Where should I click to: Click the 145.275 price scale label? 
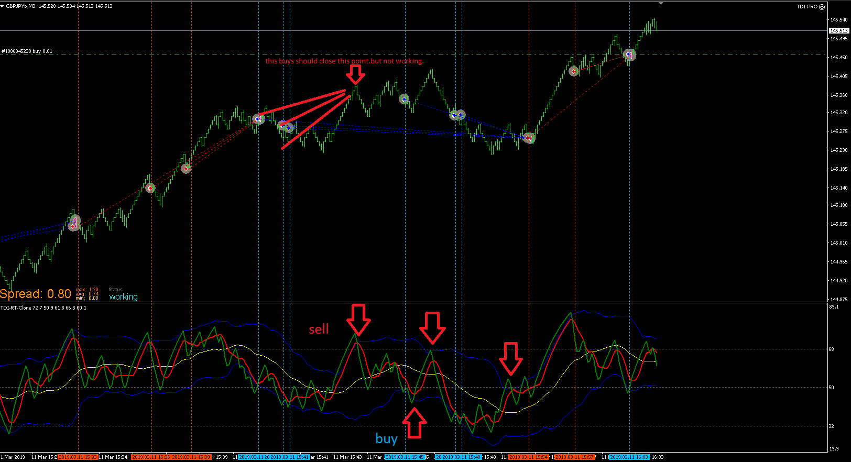pyautogui.click(x=839, y=131)
